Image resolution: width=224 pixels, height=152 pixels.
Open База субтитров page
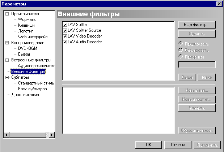point(33,89)
